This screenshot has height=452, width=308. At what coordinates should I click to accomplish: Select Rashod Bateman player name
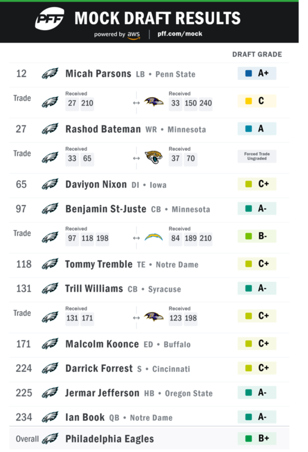pyautogui.click(x=103, y=129)
